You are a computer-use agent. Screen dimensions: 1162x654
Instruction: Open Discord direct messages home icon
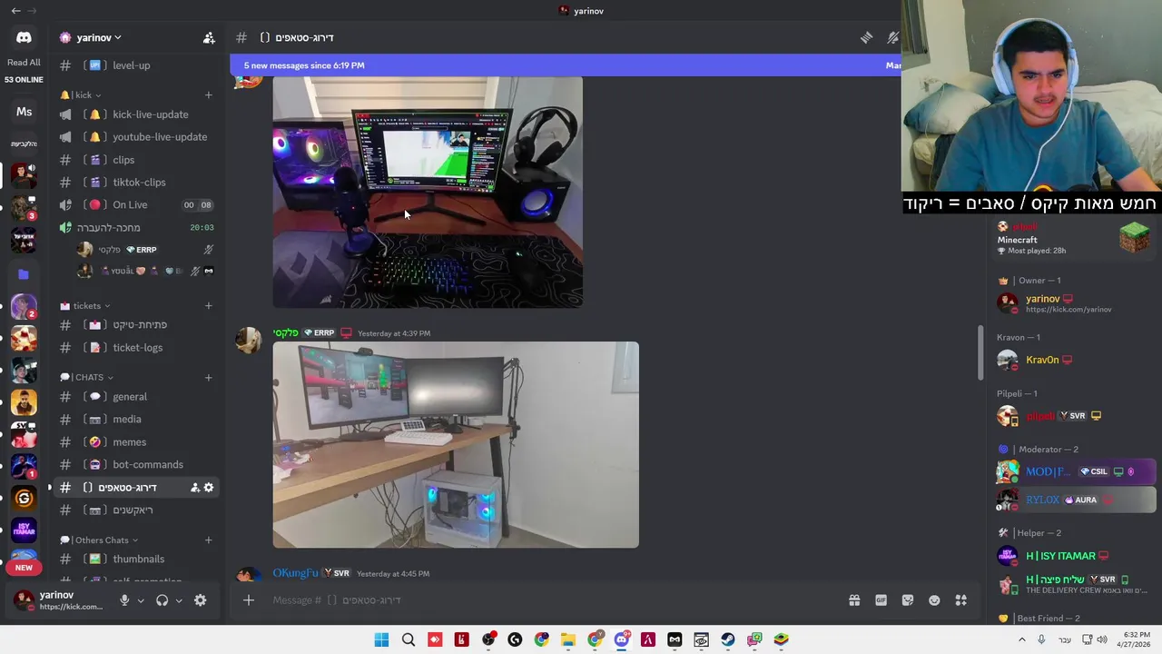[x=24, y=37]
